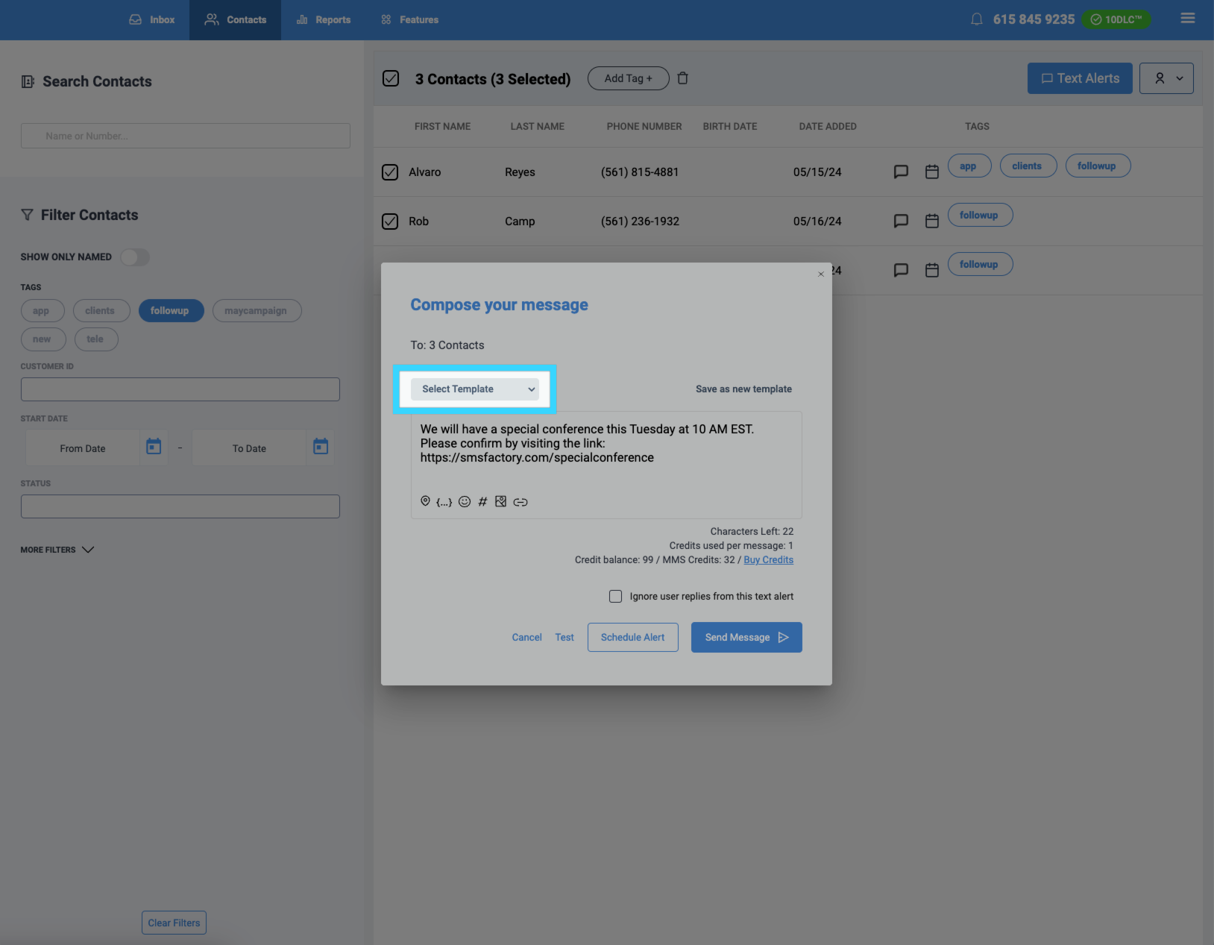1214x945 pixels.
Task: Attach an image to the message
Action: [500, 502]
